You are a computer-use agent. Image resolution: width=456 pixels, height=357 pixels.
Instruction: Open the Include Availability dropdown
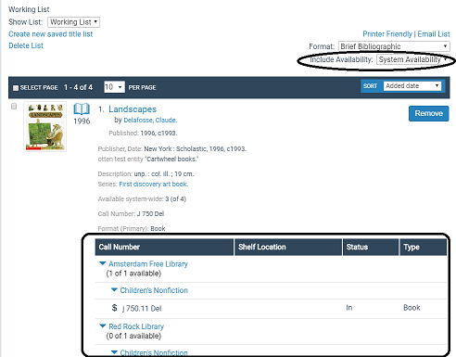click(x=412, y=59)
